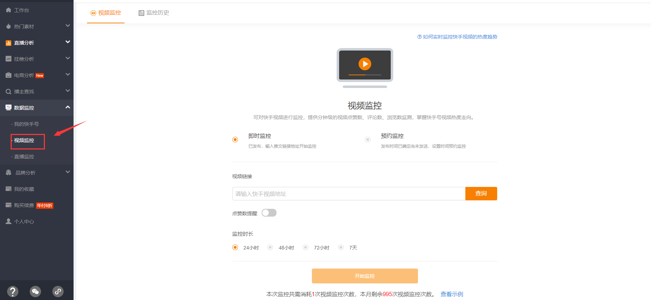Click the 请输入快手视频地址 input field

pyautogui.click(x=349, y=194)
